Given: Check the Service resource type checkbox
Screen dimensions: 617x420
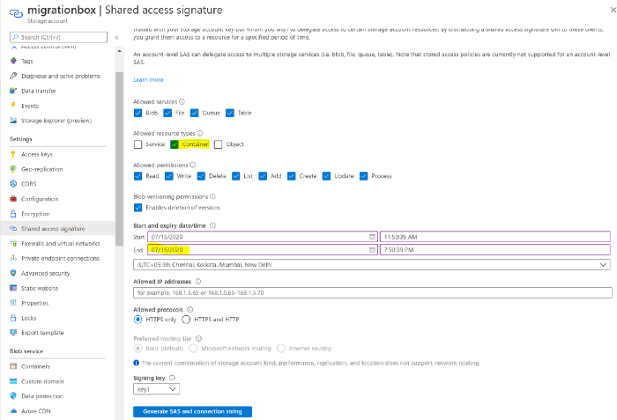Looking at the screenshot, I should click(138, 144).
